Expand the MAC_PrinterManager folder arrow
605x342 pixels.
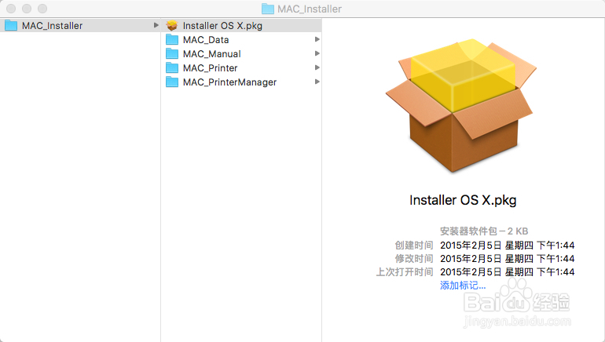pos(317,82)
